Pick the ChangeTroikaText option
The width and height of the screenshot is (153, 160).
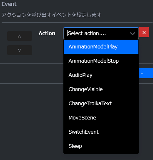(101, 104)
